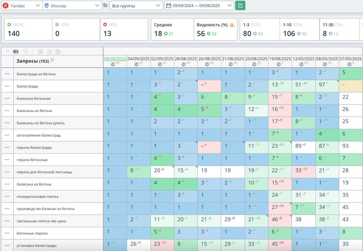The width and height of the screenshot is (363, 251).
Task: Click the 1-10 positions summary card
Action: pos(300,29)
